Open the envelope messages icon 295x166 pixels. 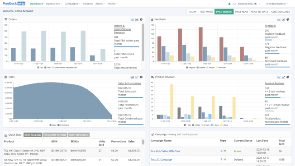234,4
